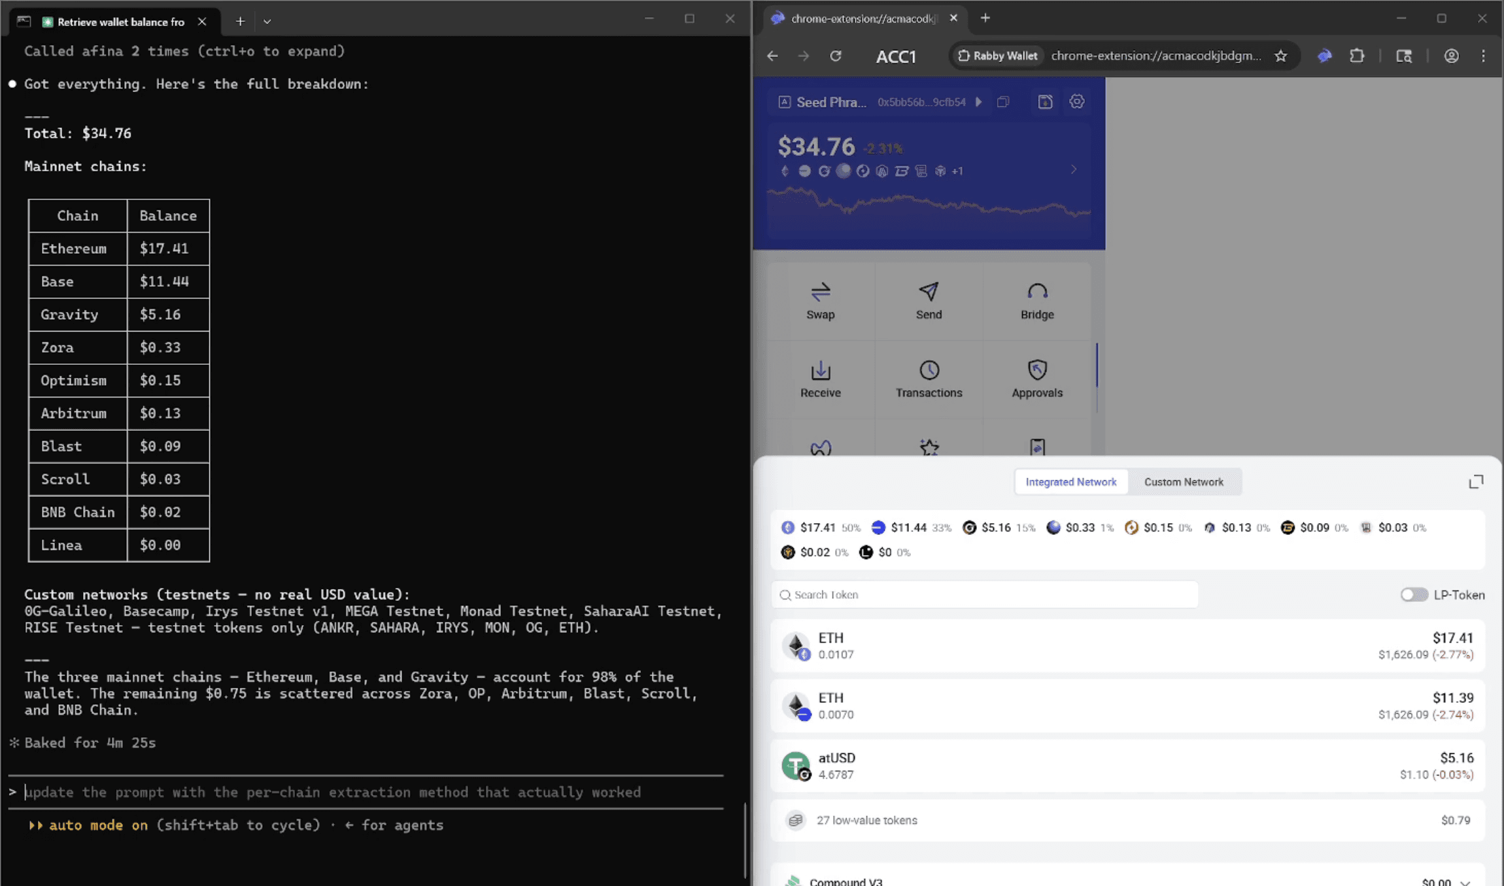
Task: Click the Search Token field
Action: pyautogui.click(x=984, y=594)
